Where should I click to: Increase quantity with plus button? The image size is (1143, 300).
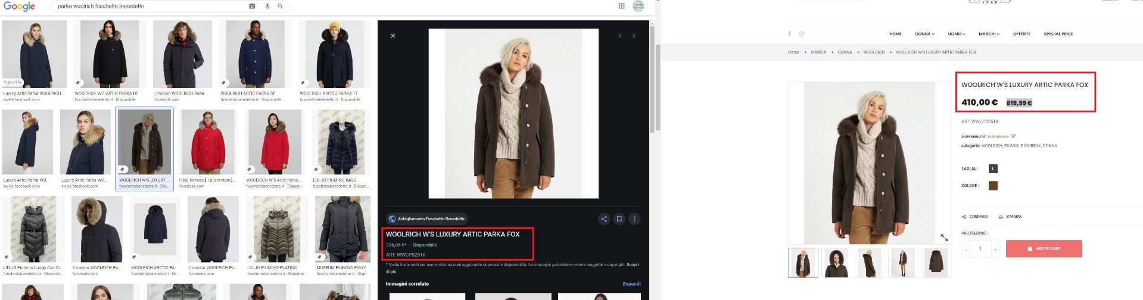995,249
